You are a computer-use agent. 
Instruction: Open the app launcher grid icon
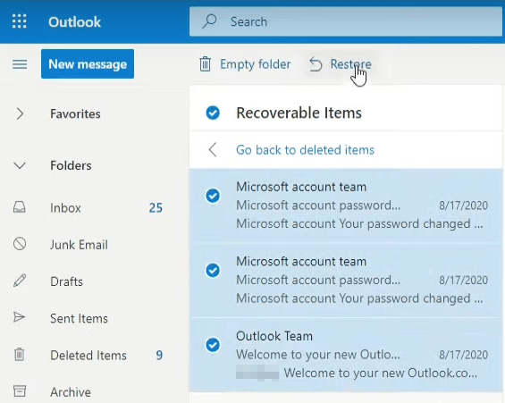click(x=20, y=21)
